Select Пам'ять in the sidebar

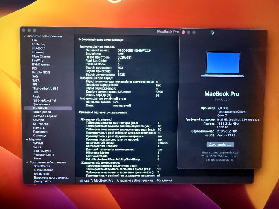pyautogui.click(x=39, y=128)
